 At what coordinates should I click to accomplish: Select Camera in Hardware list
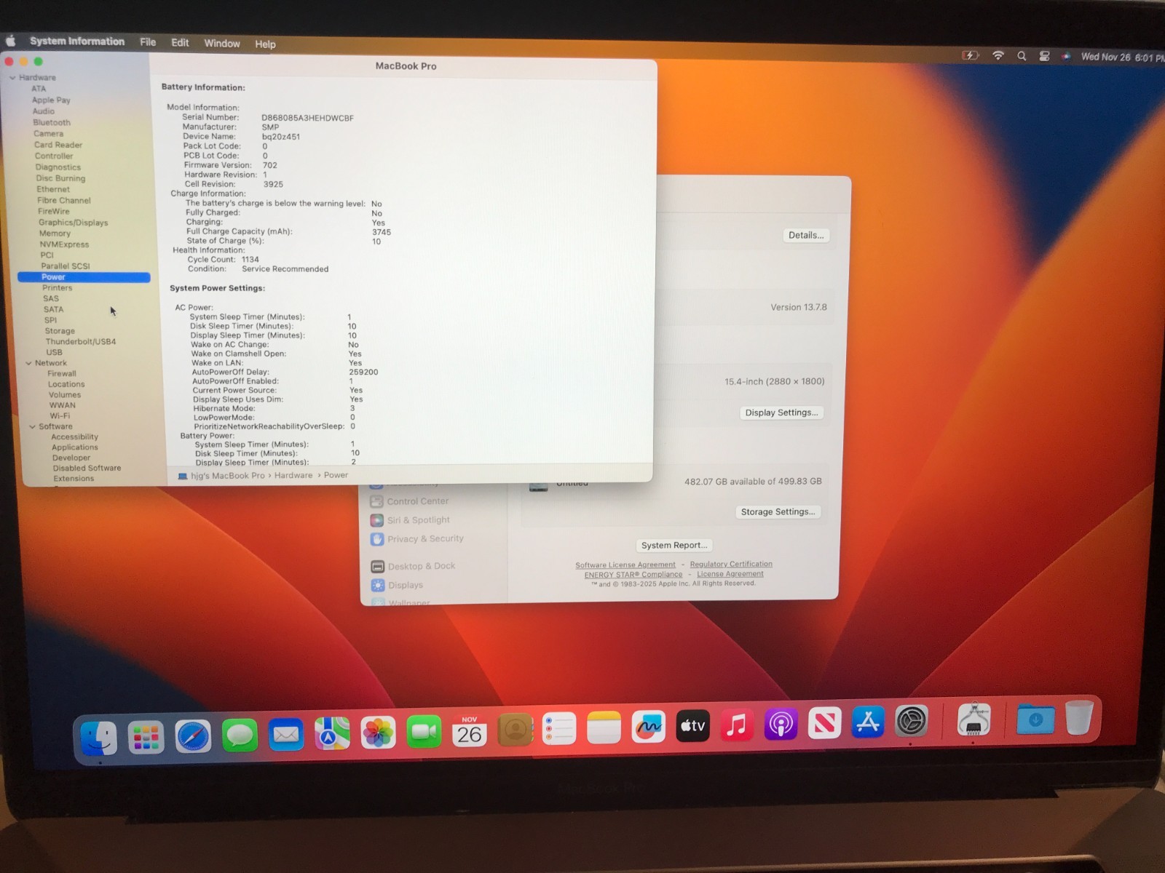coord(49,134)
